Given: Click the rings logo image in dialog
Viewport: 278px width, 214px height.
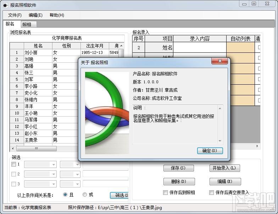Looking at the screenshot, I should click(107, 113).
